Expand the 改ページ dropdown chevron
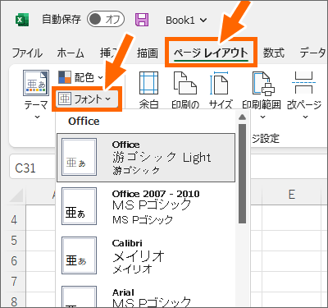The width and height of the screenshot is (328, 308). coord(305,117)
